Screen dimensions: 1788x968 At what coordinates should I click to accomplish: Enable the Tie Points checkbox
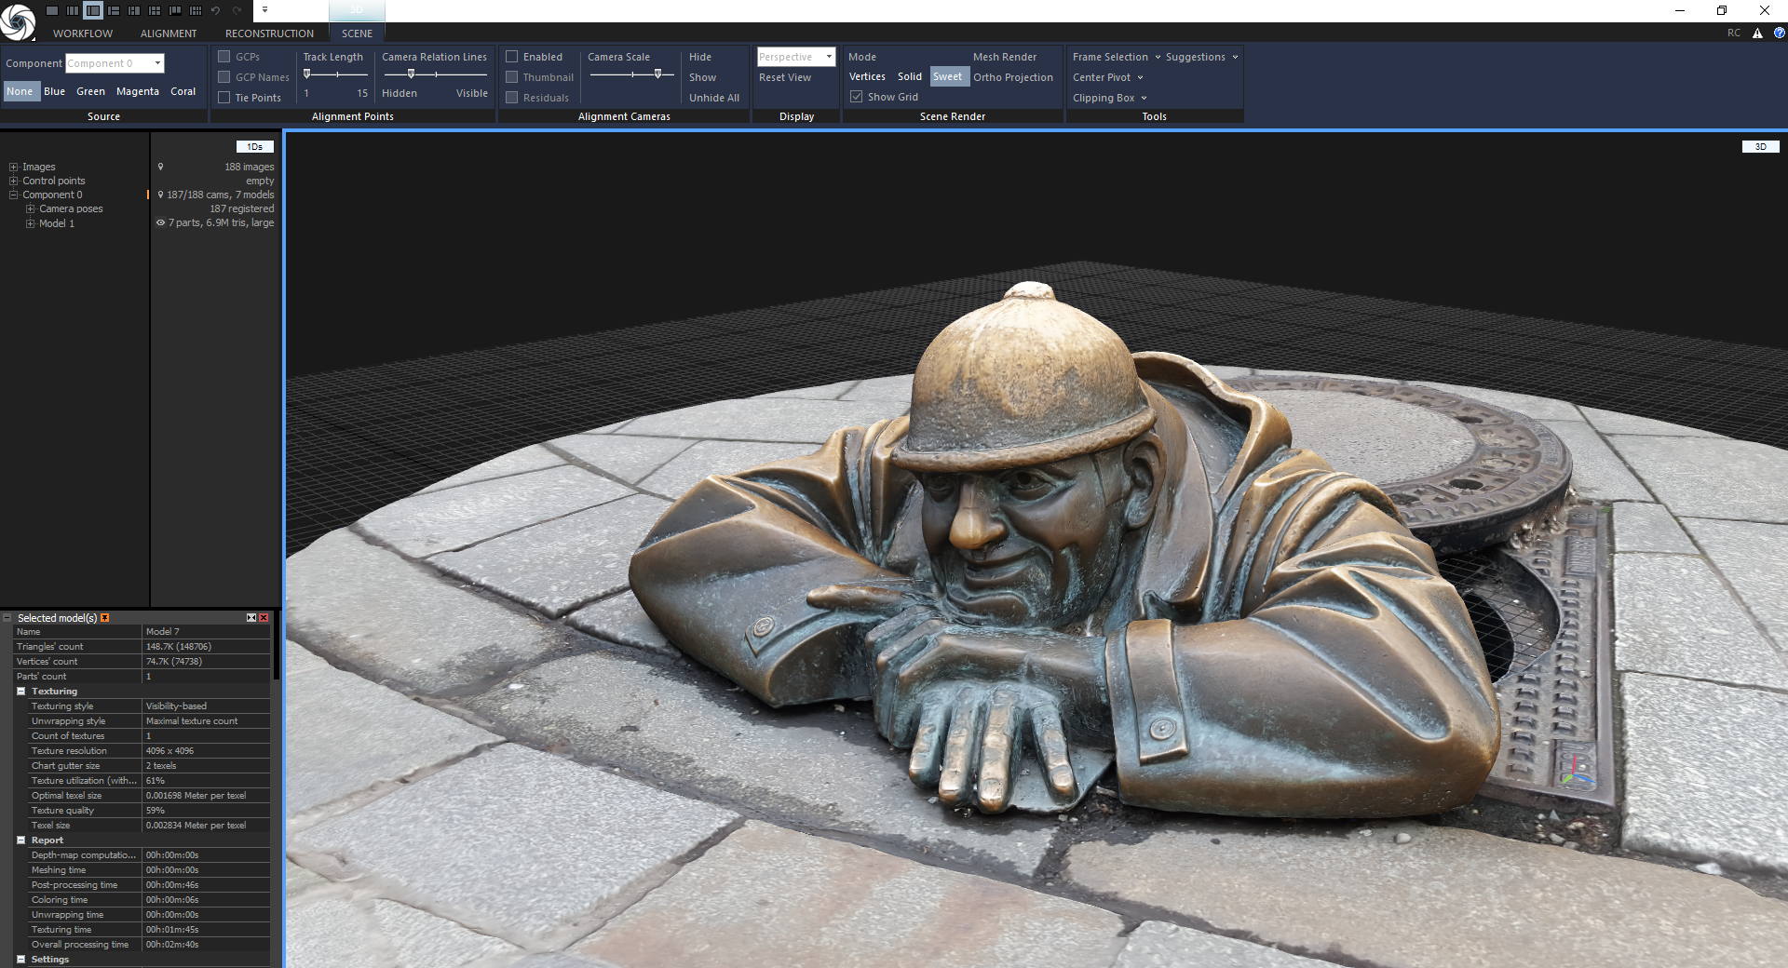coord(224,98)
